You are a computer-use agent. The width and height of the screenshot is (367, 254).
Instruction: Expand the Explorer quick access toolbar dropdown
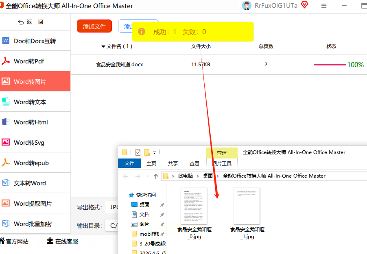154,153
